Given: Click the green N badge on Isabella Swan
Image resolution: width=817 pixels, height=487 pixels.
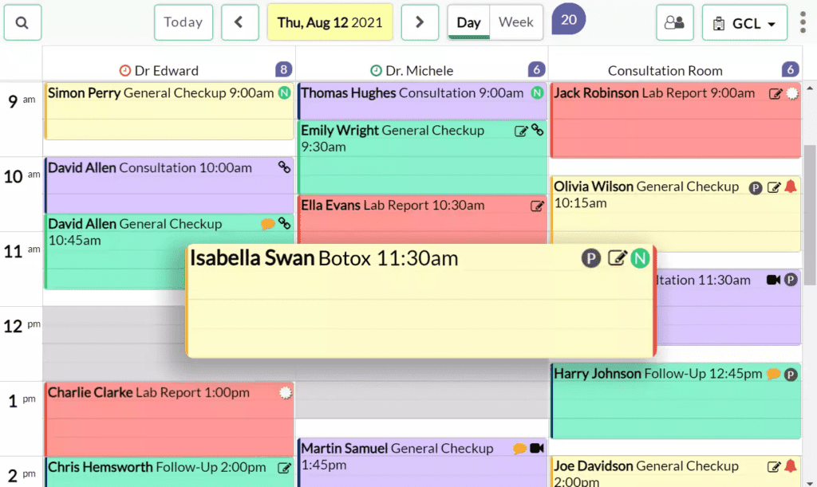Looking at the screenshot, I should 640,258.
